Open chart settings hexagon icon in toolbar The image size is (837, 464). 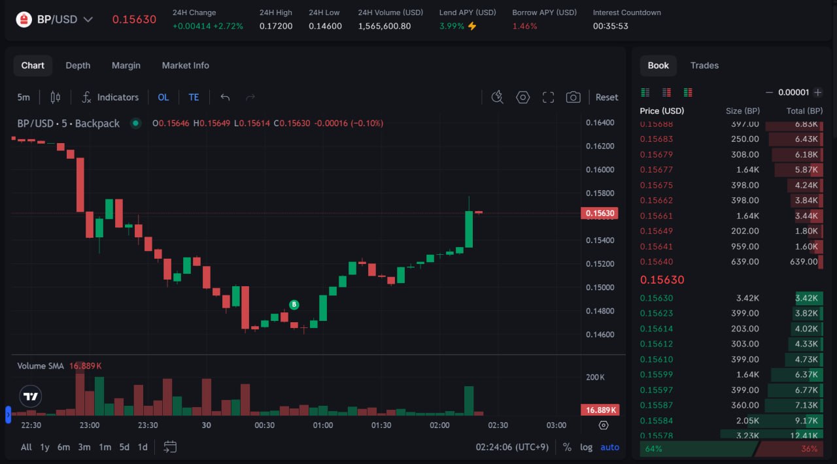[x=522, y=97]
